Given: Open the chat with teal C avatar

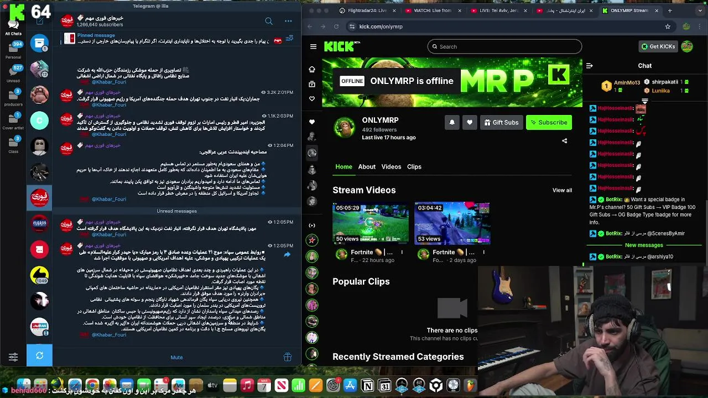Looking at the screenshot, I should point(39,121).
